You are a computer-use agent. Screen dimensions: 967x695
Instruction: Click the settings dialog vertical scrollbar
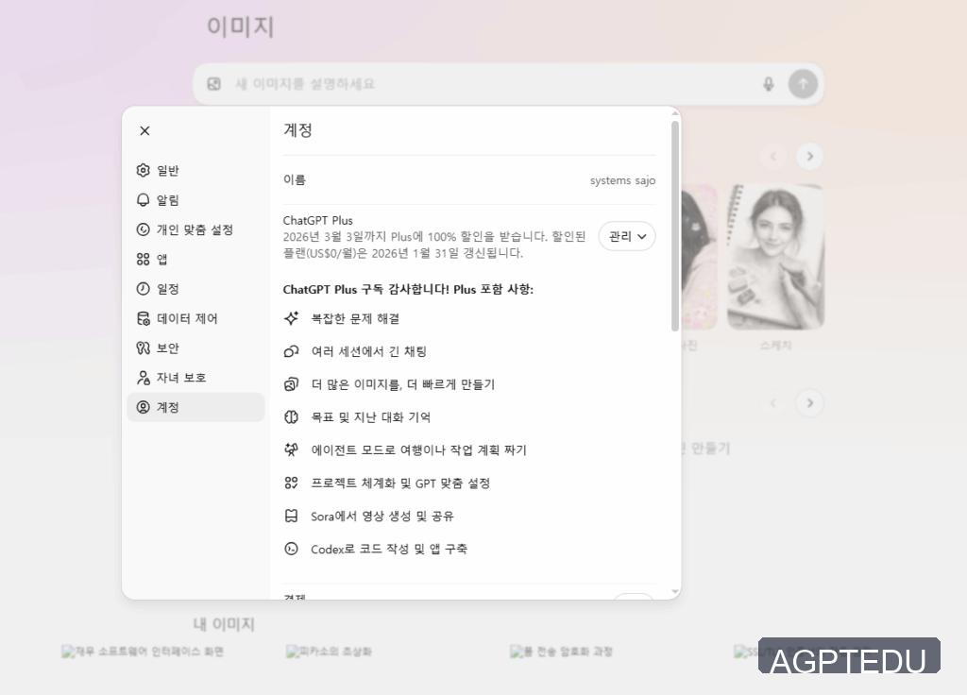pos(674,226)
